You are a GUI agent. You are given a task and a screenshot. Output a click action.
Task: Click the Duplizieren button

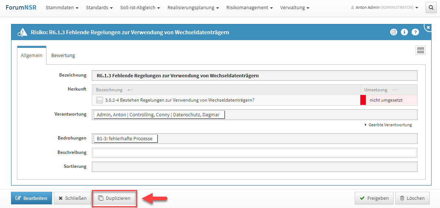tap(114, 198)
